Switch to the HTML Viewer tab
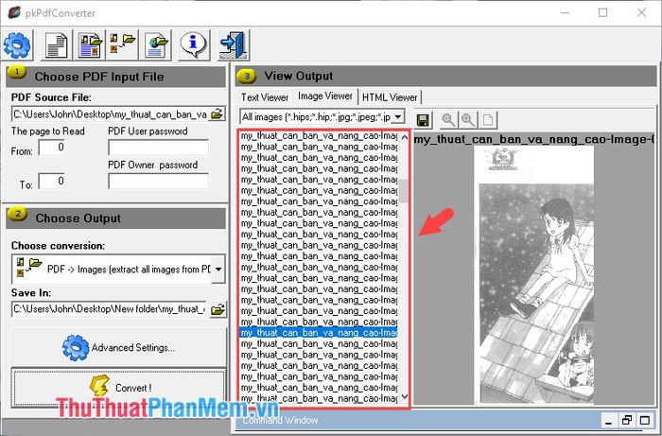This screenshot has width=662, height=436. (390, 97)
